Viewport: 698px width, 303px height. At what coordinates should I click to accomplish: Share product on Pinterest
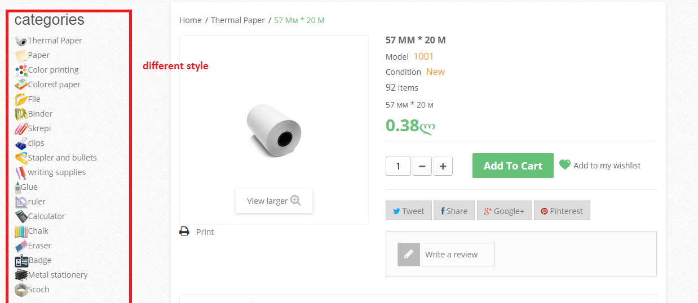coord(562,211)
